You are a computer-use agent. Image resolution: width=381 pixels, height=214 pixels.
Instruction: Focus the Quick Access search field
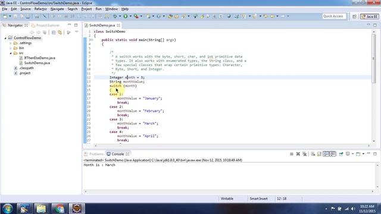tap(334, 16)
